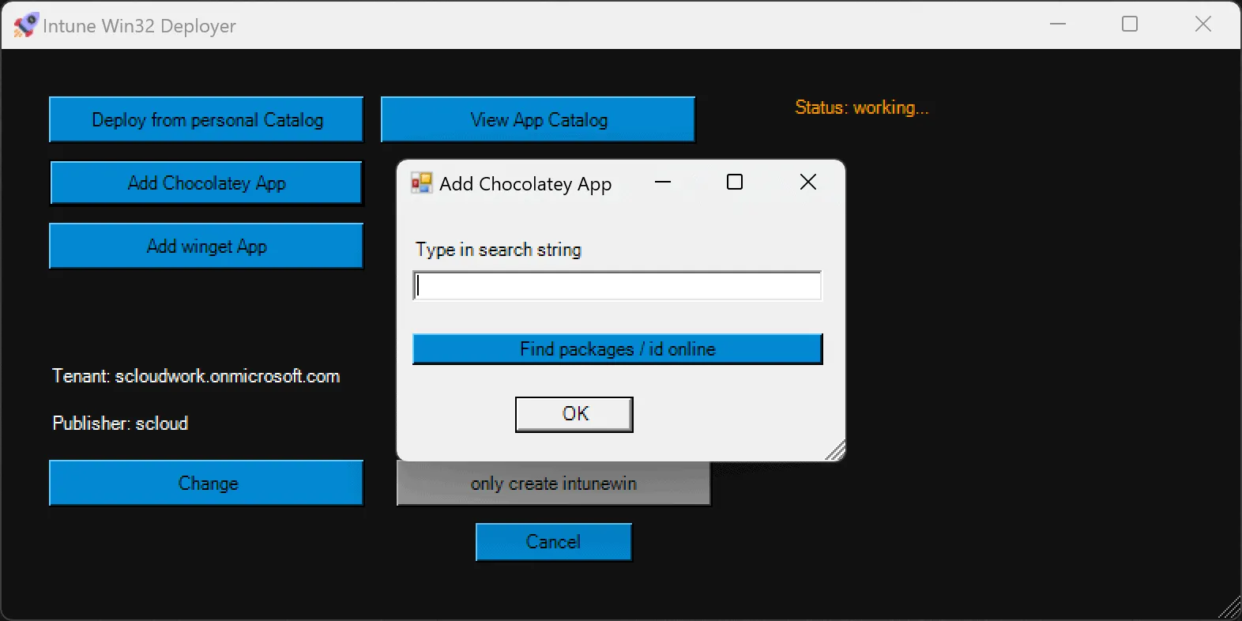Click the Change button under Publisher
The image size is (1242, 621).
click(206, 483)
